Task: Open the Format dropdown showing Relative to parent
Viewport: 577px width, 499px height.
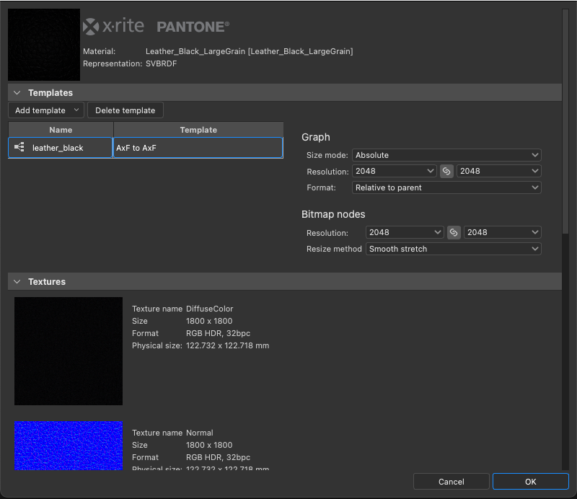Action: pos(446,187)
